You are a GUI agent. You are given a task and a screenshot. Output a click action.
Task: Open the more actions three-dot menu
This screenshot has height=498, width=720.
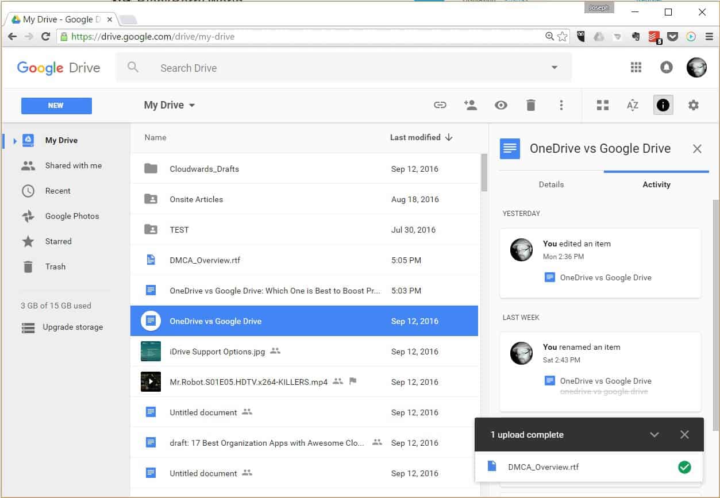[561, 105]
